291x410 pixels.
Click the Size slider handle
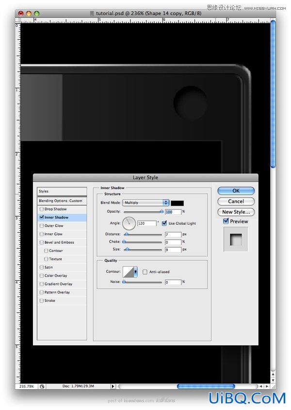click(x=127, y=250)
